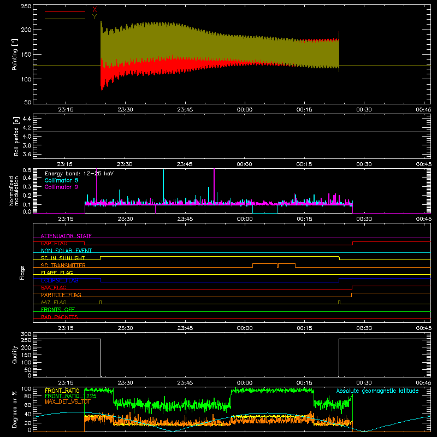Click the 'Roll period [s]' axis title

tap(16, 136)
